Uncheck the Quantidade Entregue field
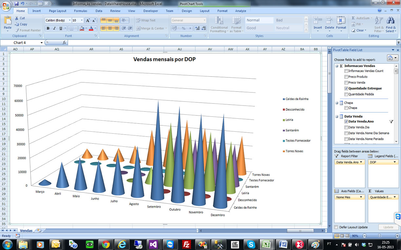This screenshot has width=401, height=250. coord(346,89)
